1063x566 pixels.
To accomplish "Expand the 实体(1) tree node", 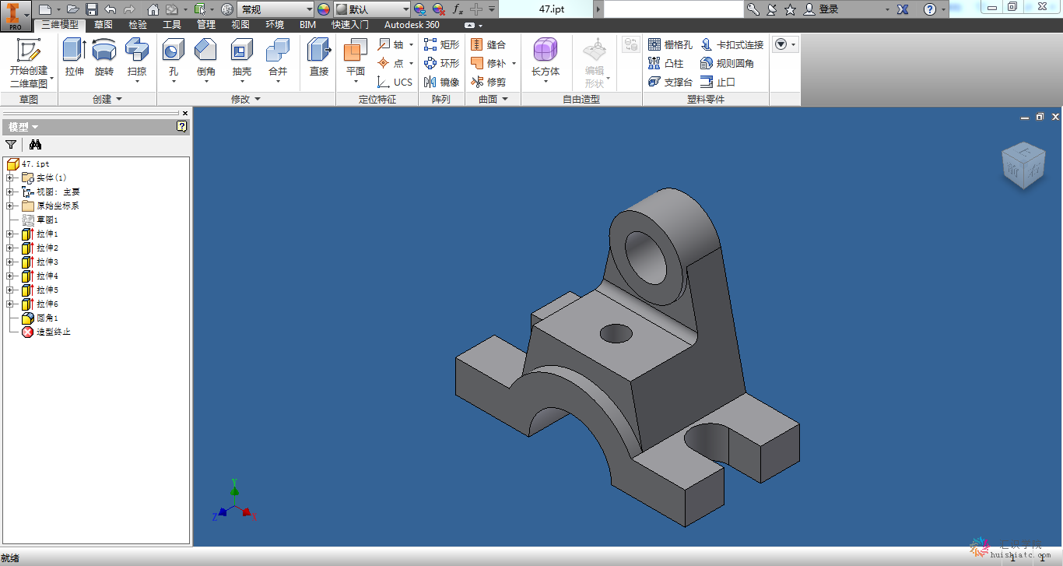I will pyautogui.click(x=10, y=178).
